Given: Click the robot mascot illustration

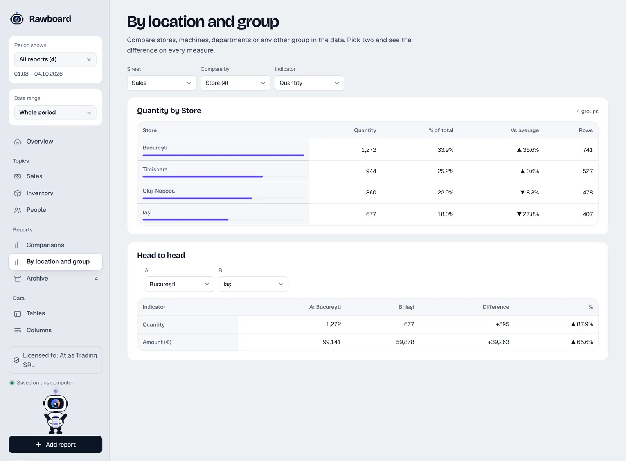Looking at the screenshot, I should [56, 412].
